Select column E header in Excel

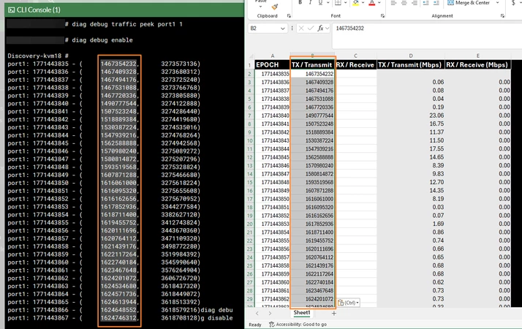(x=477, y=56)
